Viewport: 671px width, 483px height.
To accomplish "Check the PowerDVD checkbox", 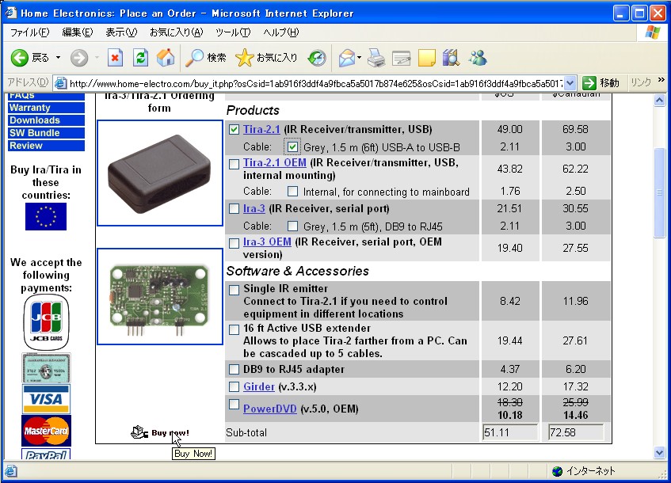I will (x=234, y=405).
